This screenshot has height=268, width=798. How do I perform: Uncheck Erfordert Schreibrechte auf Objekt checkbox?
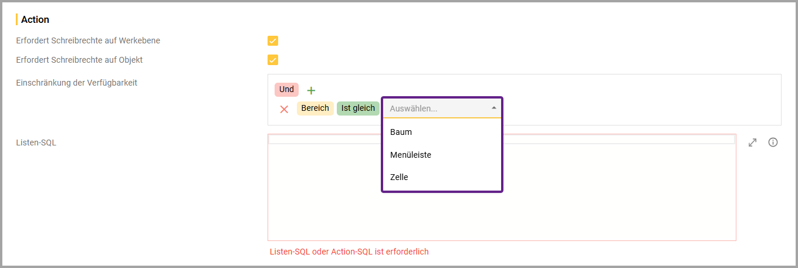[x=273, y=60]
